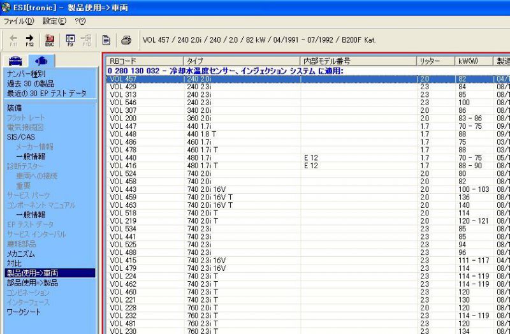The image size is (510, 334).
Task: Open ワークシート in the sidebar
Action: (x=24, y=312)
